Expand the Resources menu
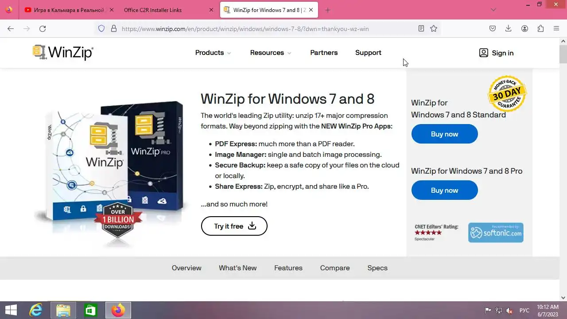This screenshot has width=567, height=319. pos(271,53)
